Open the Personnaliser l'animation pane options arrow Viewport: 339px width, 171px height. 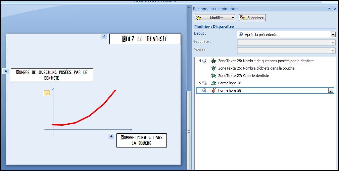click(330, 9)
